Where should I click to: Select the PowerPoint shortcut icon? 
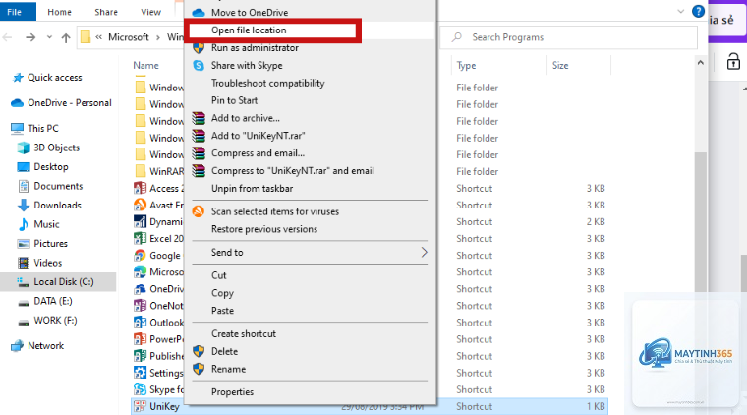pos(140,339)
